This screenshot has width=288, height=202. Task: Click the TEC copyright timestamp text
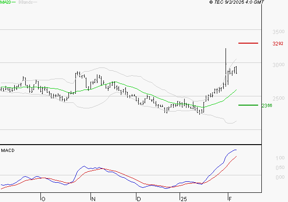[237, 2]
